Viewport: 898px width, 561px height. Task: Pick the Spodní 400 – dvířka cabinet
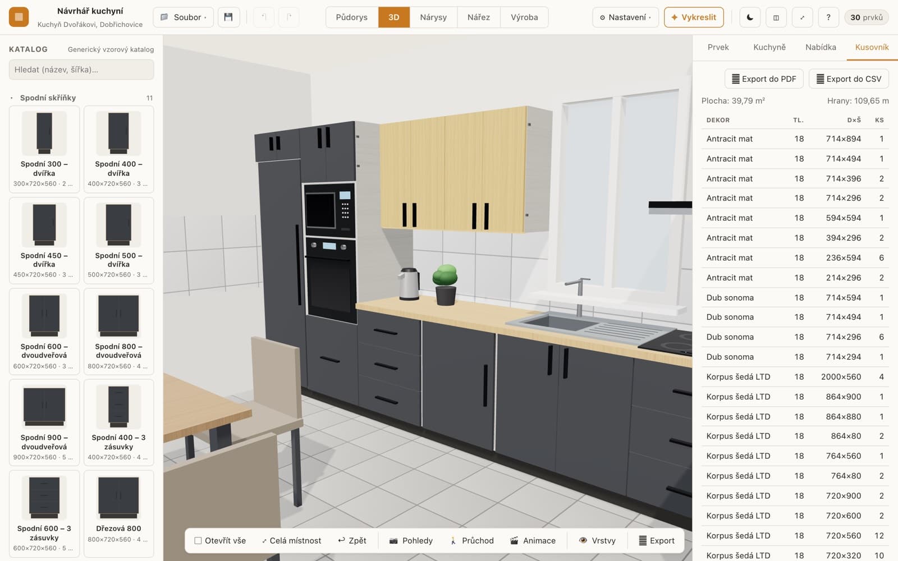point(118,149)
